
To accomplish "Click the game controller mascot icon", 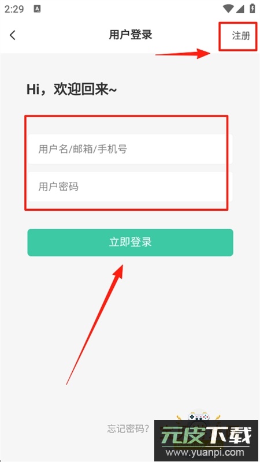I will 199,418.
